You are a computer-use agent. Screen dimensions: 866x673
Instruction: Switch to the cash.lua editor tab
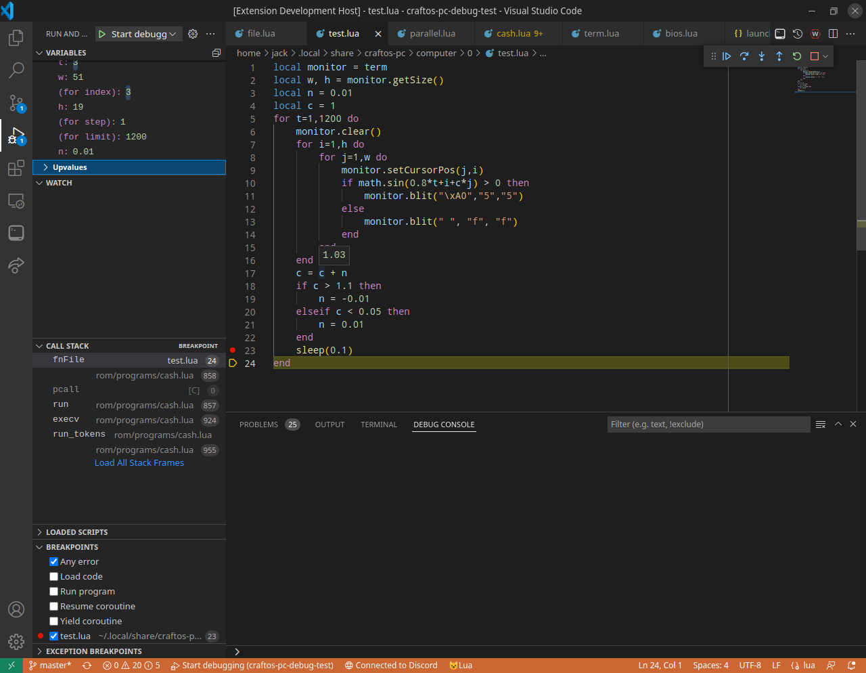[514, 34]
